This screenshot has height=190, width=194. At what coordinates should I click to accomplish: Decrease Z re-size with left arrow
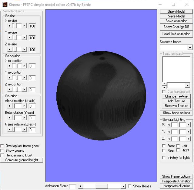(9, 50)
